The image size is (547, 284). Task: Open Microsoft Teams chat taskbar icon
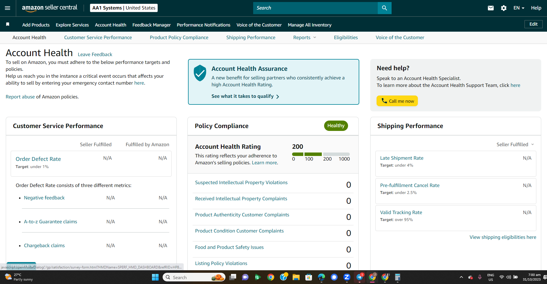(245, 277)
